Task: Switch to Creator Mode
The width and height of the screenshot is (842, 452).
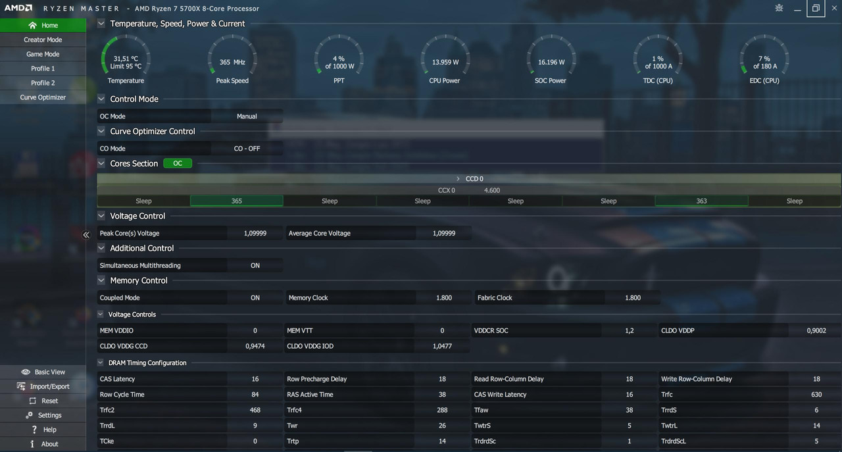Action: (x=43, y=39)
